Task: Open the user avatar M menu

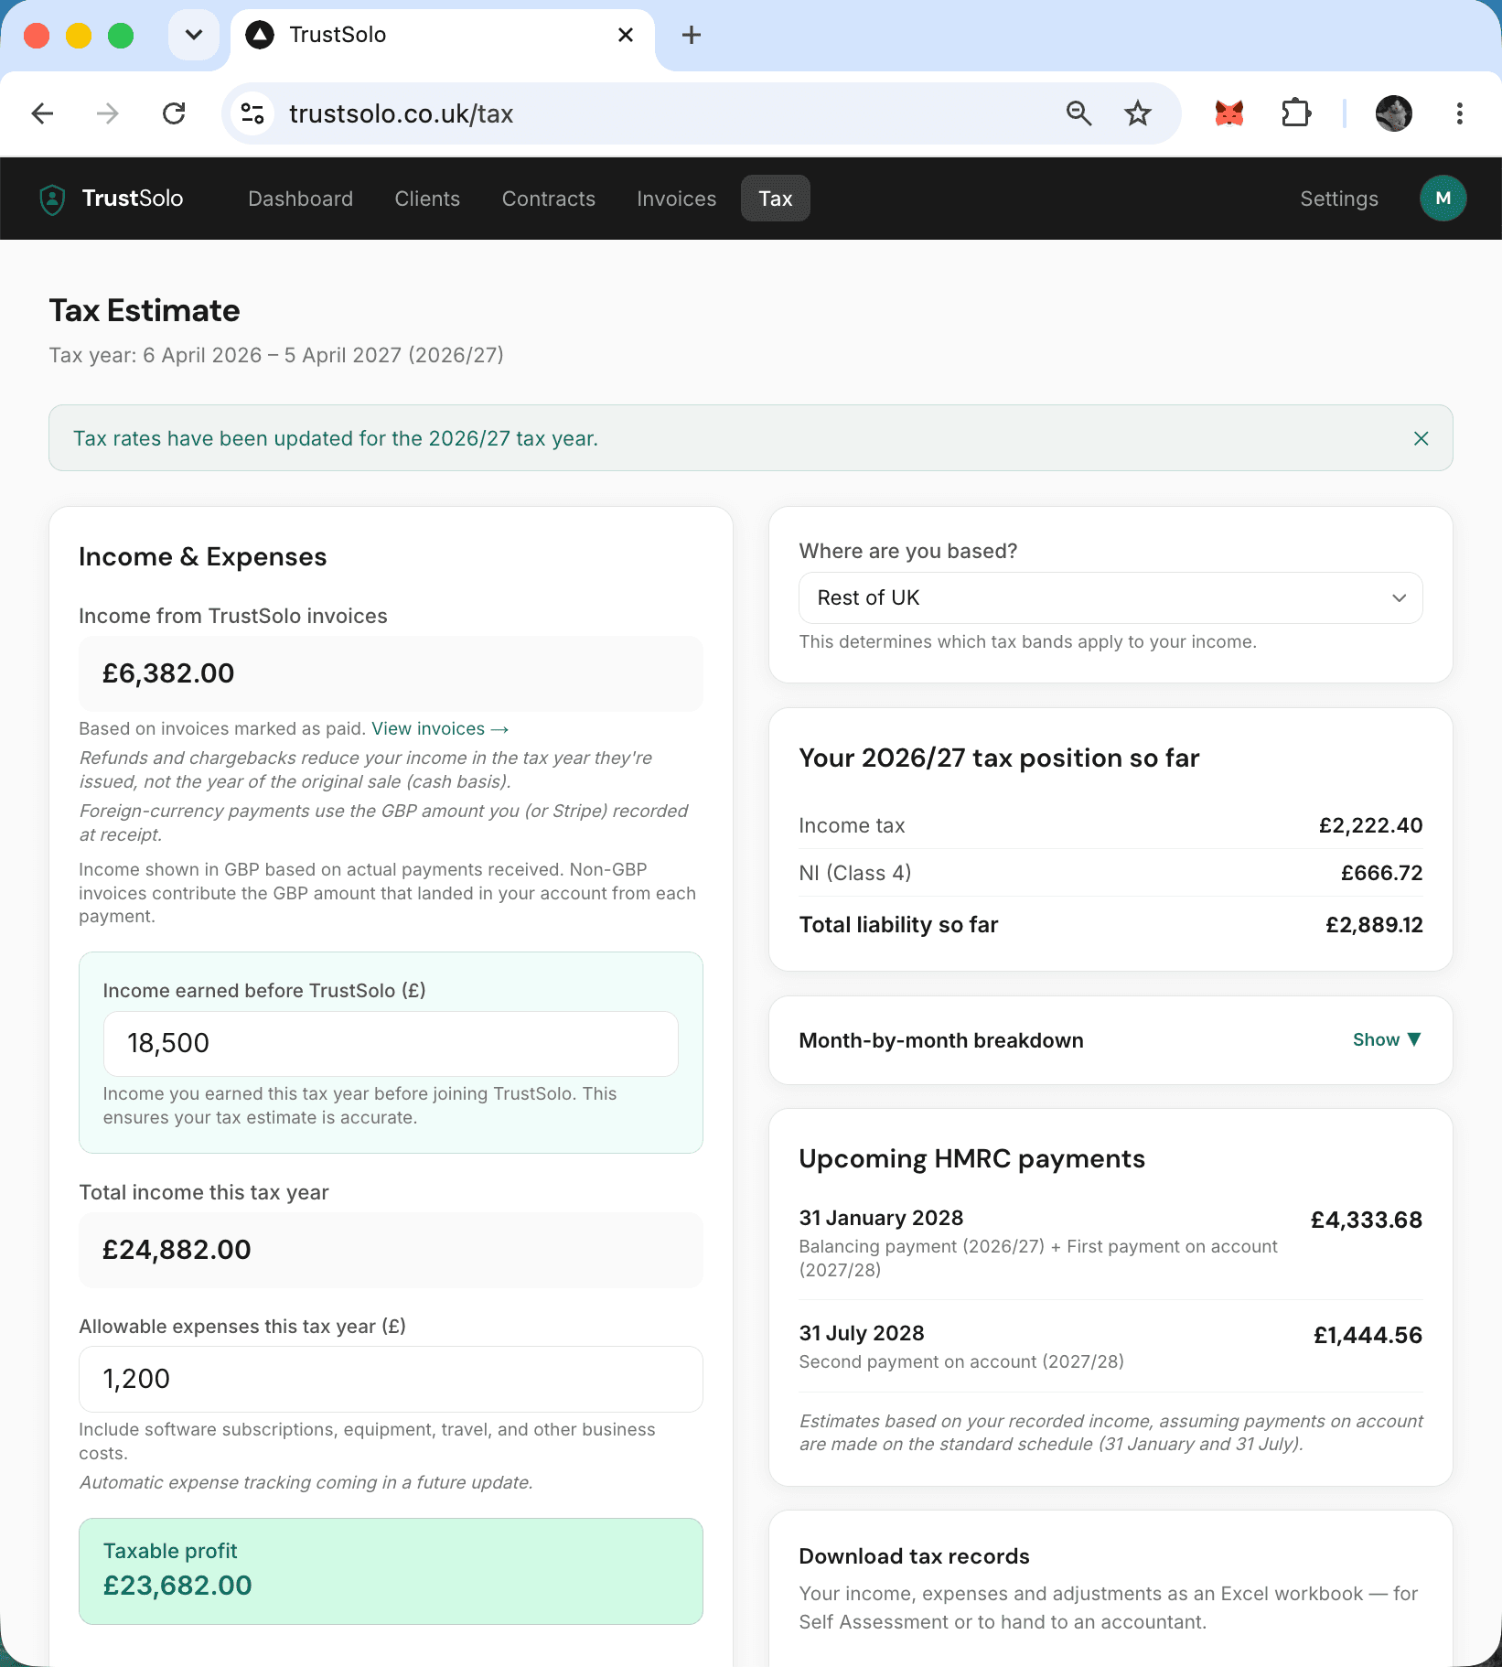Action: (x=1443, y=199)
